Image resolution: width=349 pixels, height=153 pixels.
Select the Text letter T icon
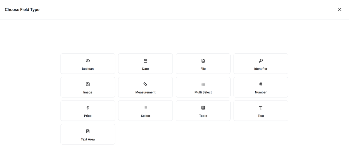(x=261, y=108)
